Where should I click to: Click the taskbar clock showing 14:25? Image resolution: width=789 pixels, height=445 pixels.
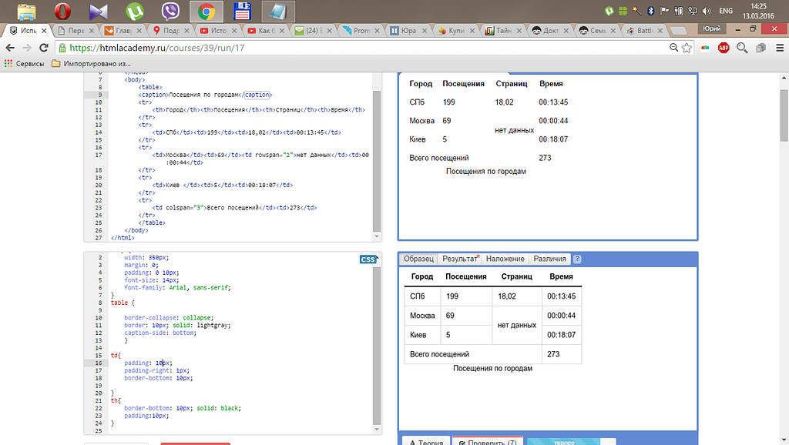coord(758,11)
